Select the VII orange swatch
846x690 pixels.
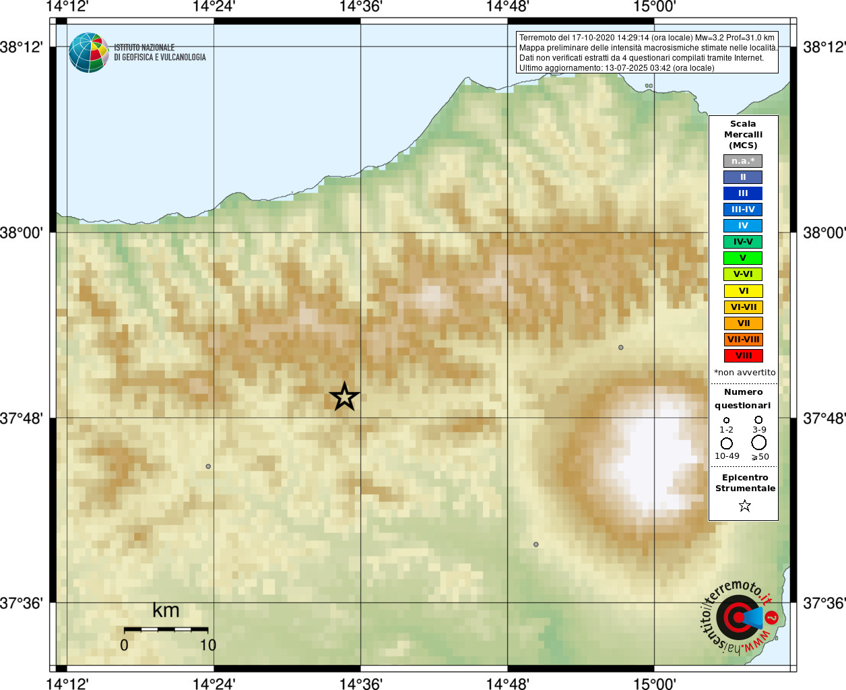[x=744, y=323]
